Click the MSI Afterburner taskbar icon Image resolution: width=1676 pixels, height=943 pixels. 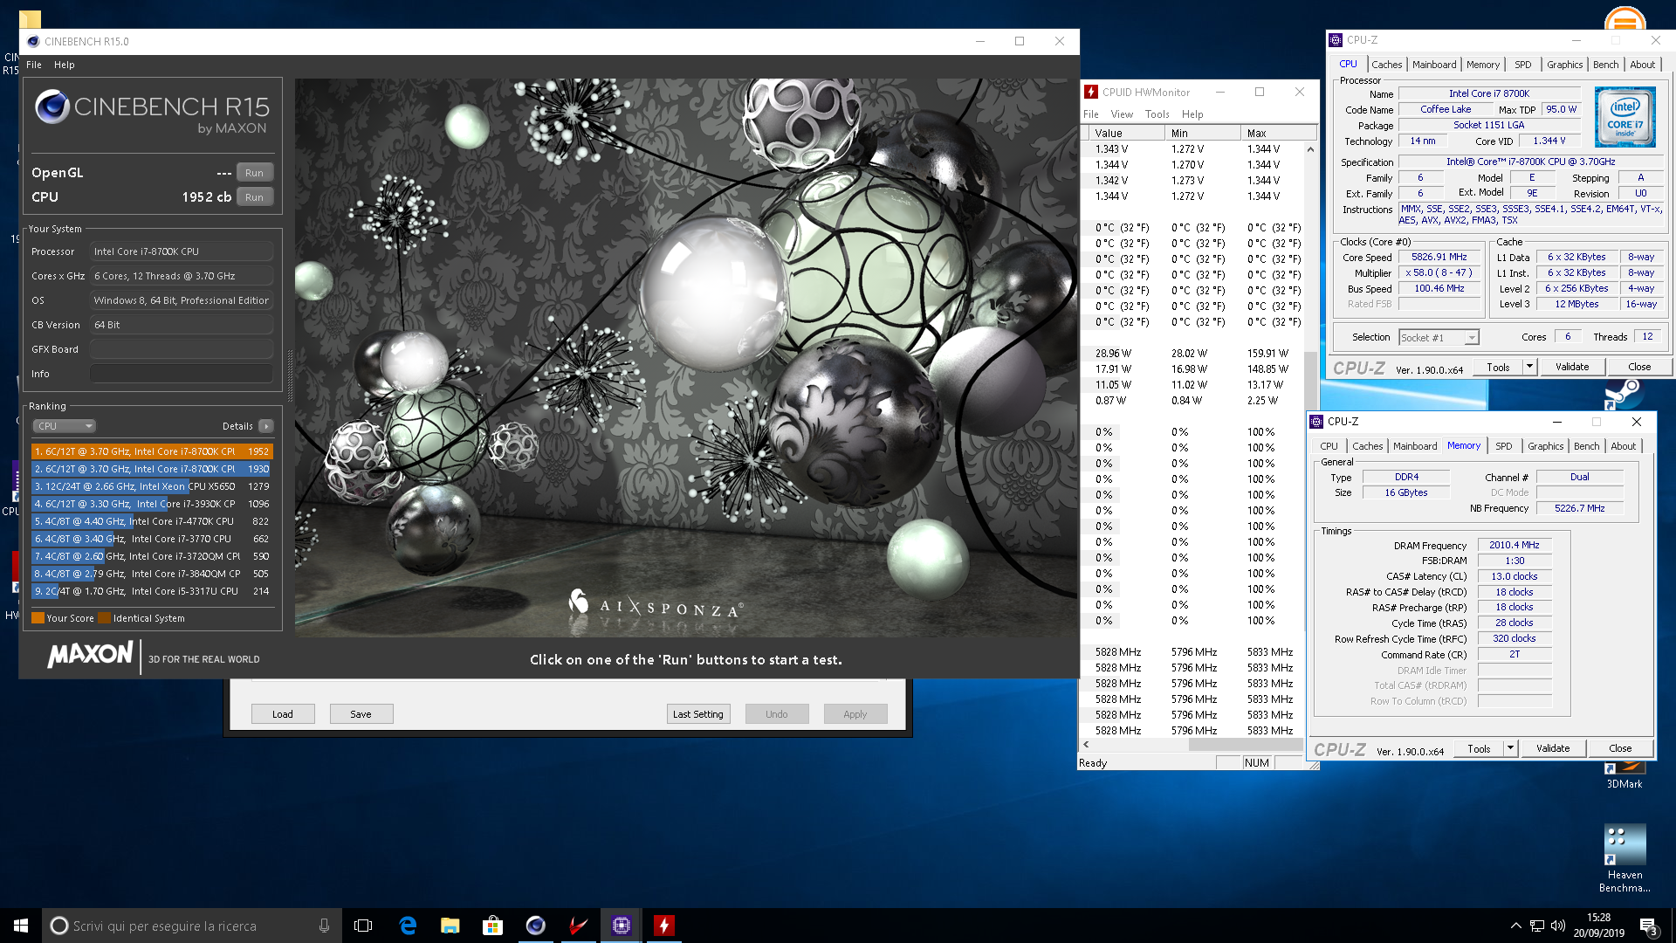pos(579,926)
